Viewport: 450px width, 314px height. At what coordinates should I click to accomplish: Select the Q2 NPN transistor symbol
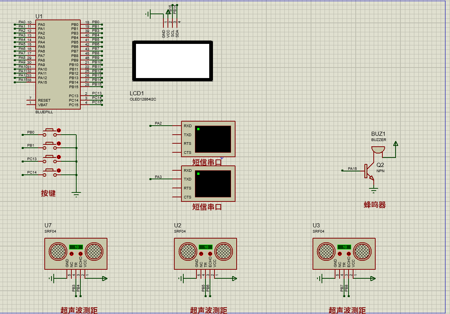(369, 171)
